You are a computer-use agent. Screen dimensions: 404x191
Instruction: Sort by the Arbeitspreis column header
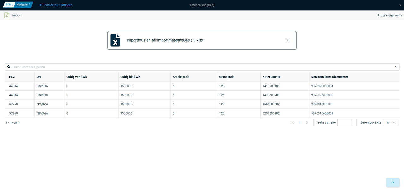181,77
